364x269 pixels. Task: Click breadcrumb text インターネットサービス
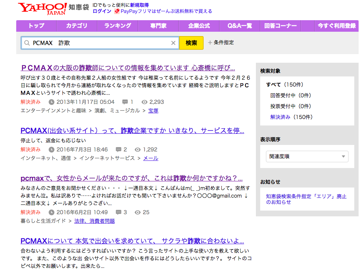click(107, 158)
